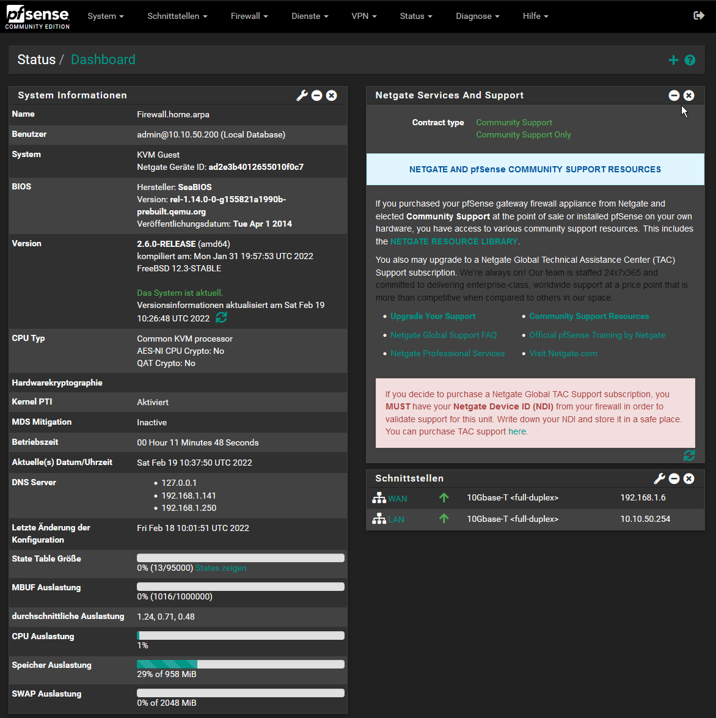The image size is (716, 718).
Task: Open the Dienste dropdown menu
Action: (310, 16)
